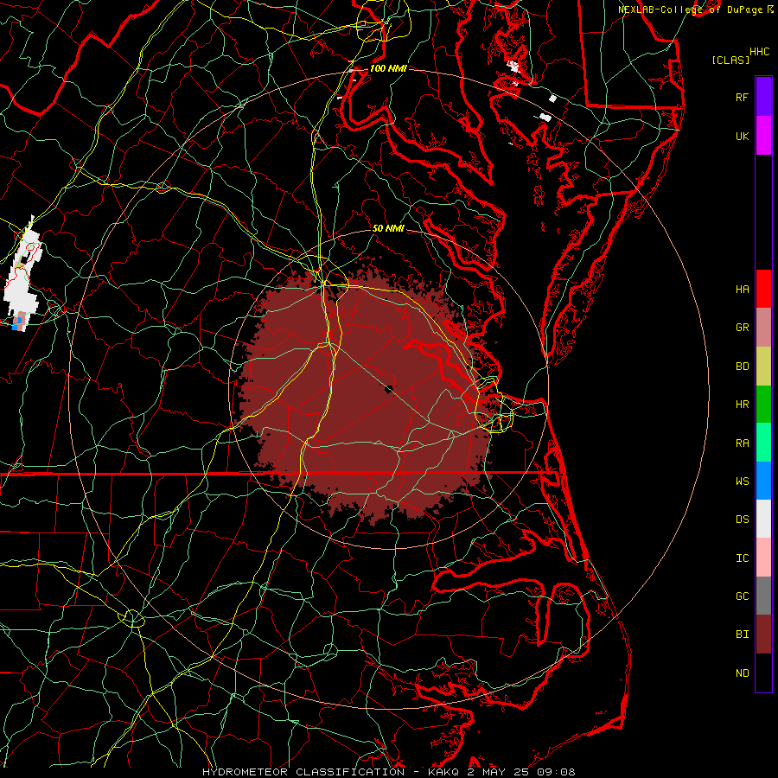This screenshot has height=778, width=778.
Task: Click the UK magenta legend swatch
Action: point(763,136)
